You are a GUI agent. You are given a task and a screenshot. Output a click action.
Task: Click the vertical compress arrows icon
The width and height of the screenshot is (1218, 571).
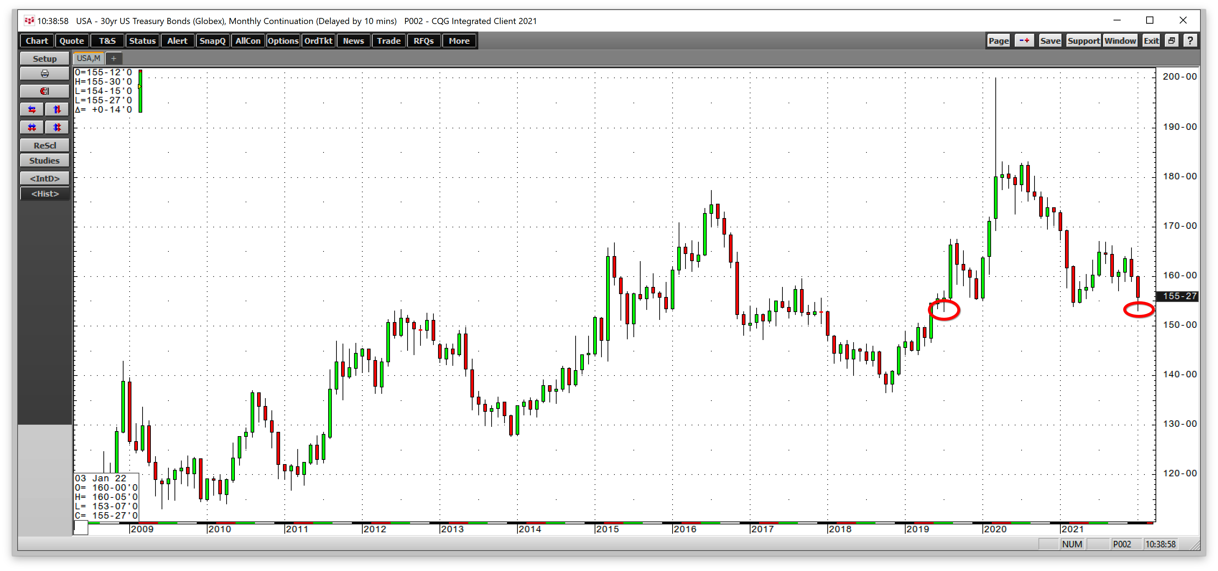point(57,128)
